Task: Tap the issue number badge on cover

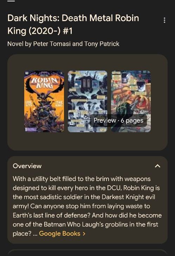Action: tap(61, 73)
